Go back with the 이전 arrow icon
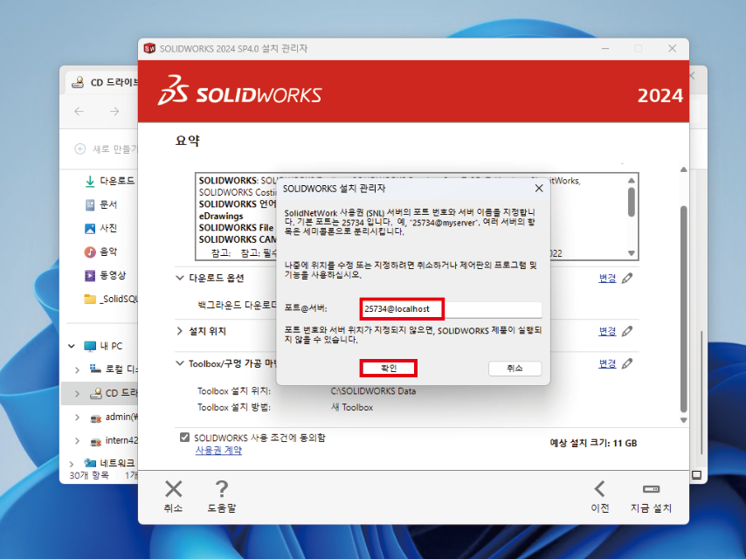Viewport: 746px width, 559px height. [599, 488]
